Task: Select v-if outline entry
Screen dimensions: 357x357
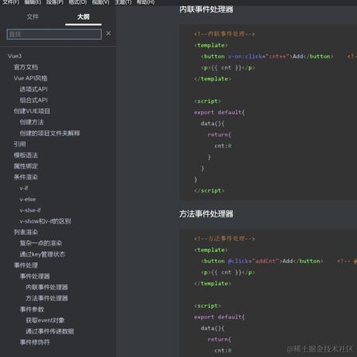Action: pos(24,189)
